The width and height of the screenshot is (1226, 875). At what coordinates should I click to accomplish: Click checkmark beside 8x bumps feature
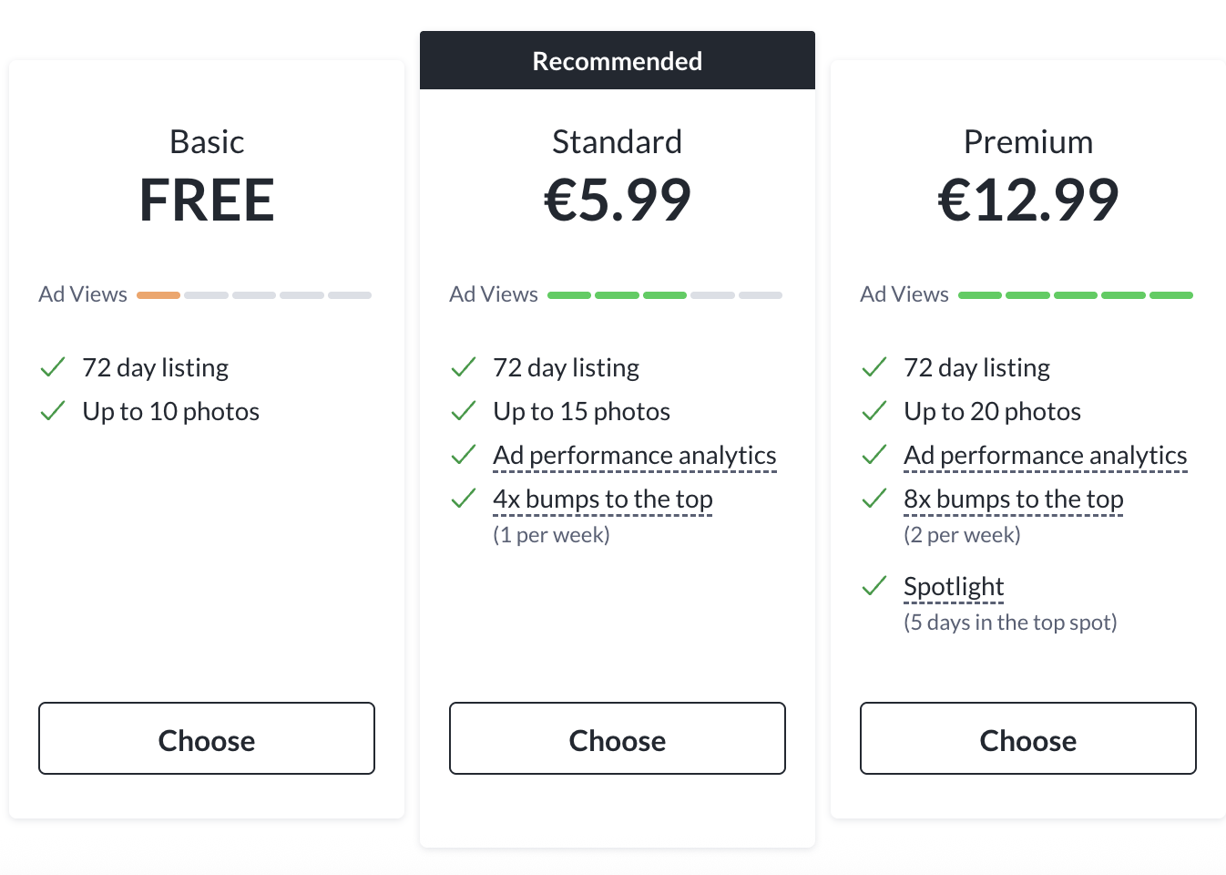click(x=874, y=499)
